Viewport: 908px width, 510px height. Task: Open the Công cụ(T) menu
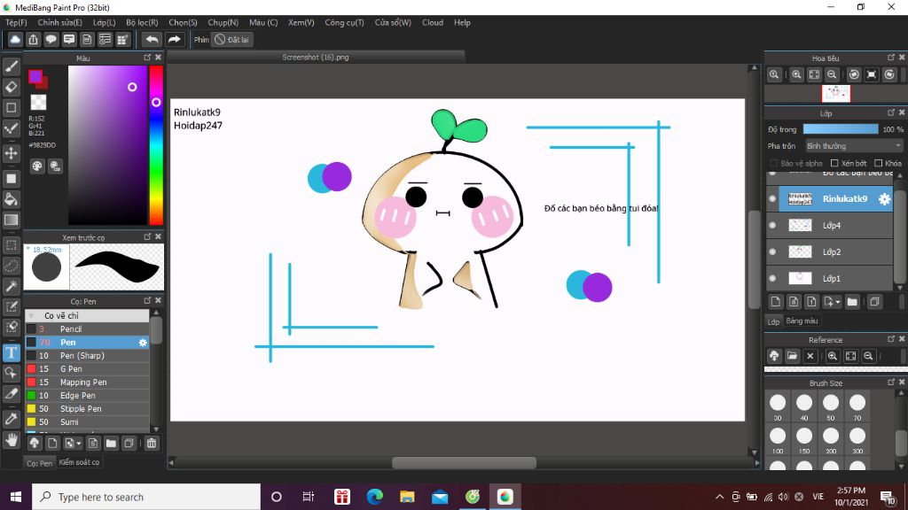[344, 22]
